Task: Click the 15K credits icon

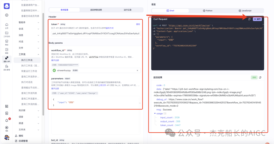Action: tap(7, 129)
